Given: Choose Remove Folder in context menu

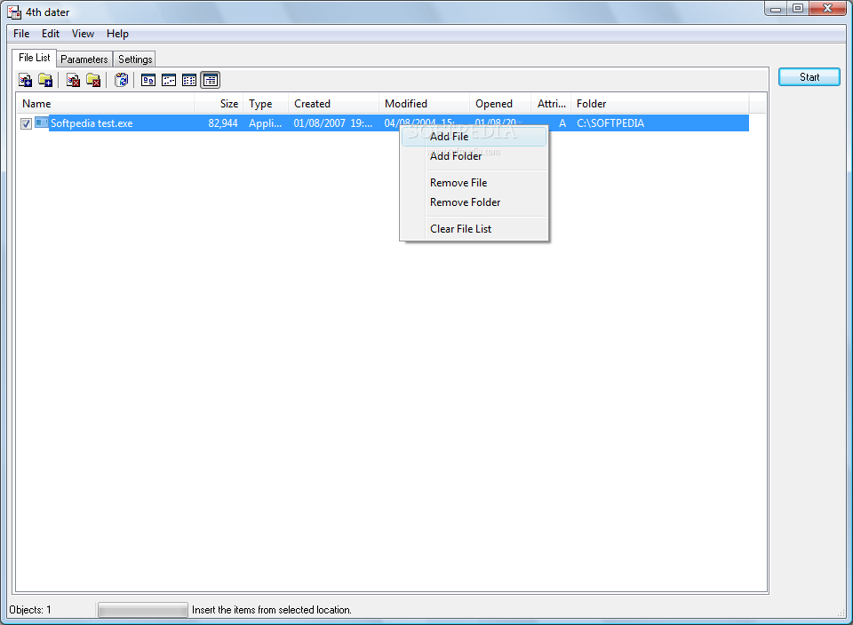Looking at the screenshot, I should coord(474,202).
